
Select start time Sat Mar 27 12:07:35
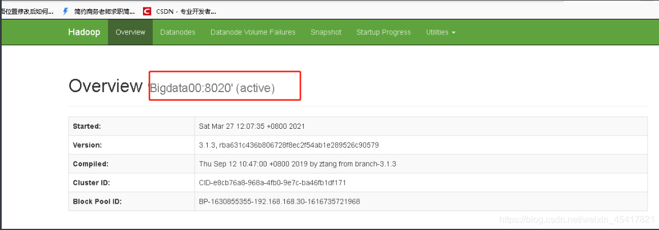(252, 126)
